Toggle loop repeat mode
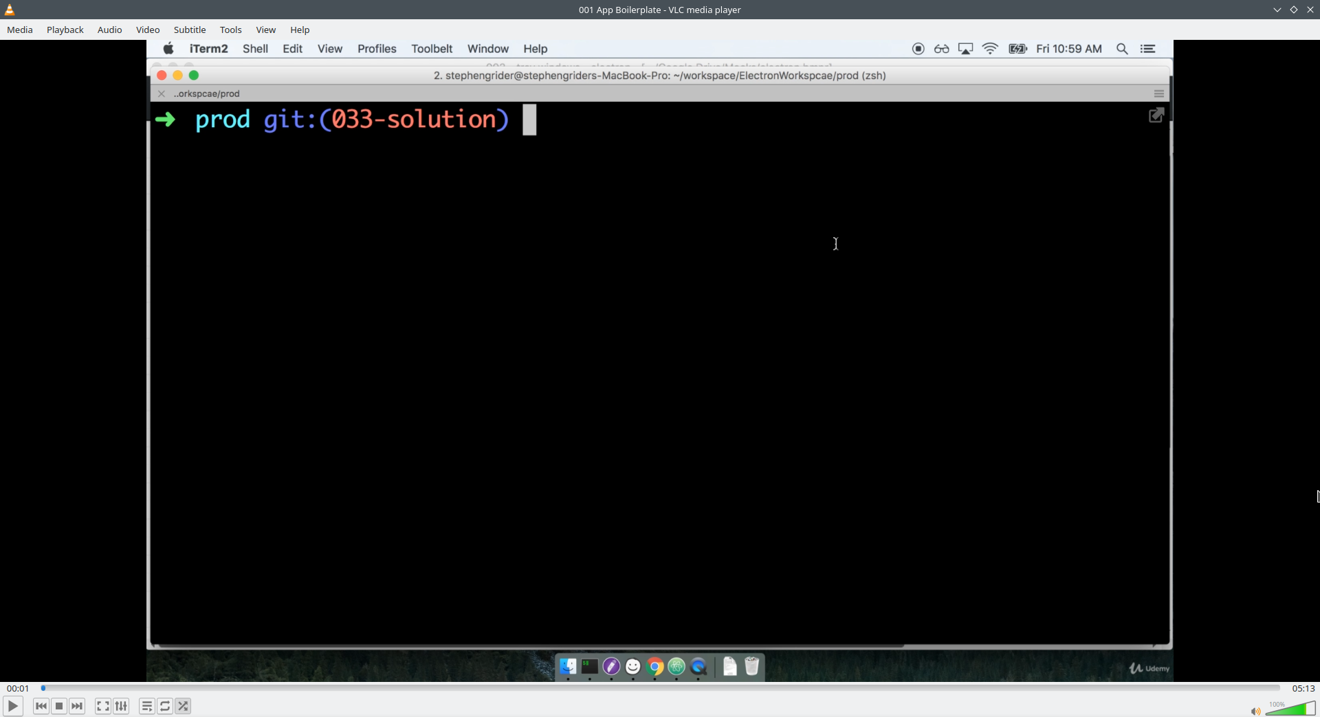Image resolution: width=1320 pixels, height=717 pixels. (165, 706)
